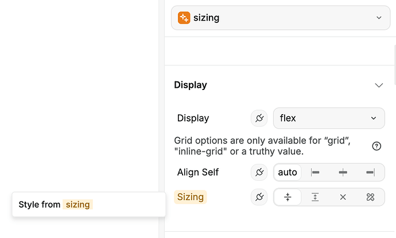Set Align Self to end alignment
Screen dimensions: 396x238
coord(370,172)
